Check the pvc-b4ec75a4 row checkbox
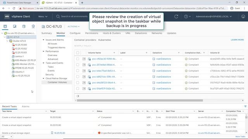 [x=77, y=71]
